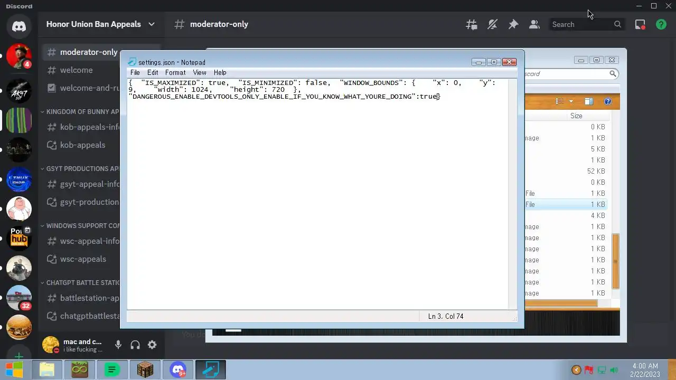Select the Peter Griffin server icon

(19, 210)
